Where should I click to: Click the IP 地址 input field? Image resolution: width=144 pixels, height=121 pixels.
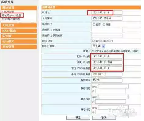point(107,12)
